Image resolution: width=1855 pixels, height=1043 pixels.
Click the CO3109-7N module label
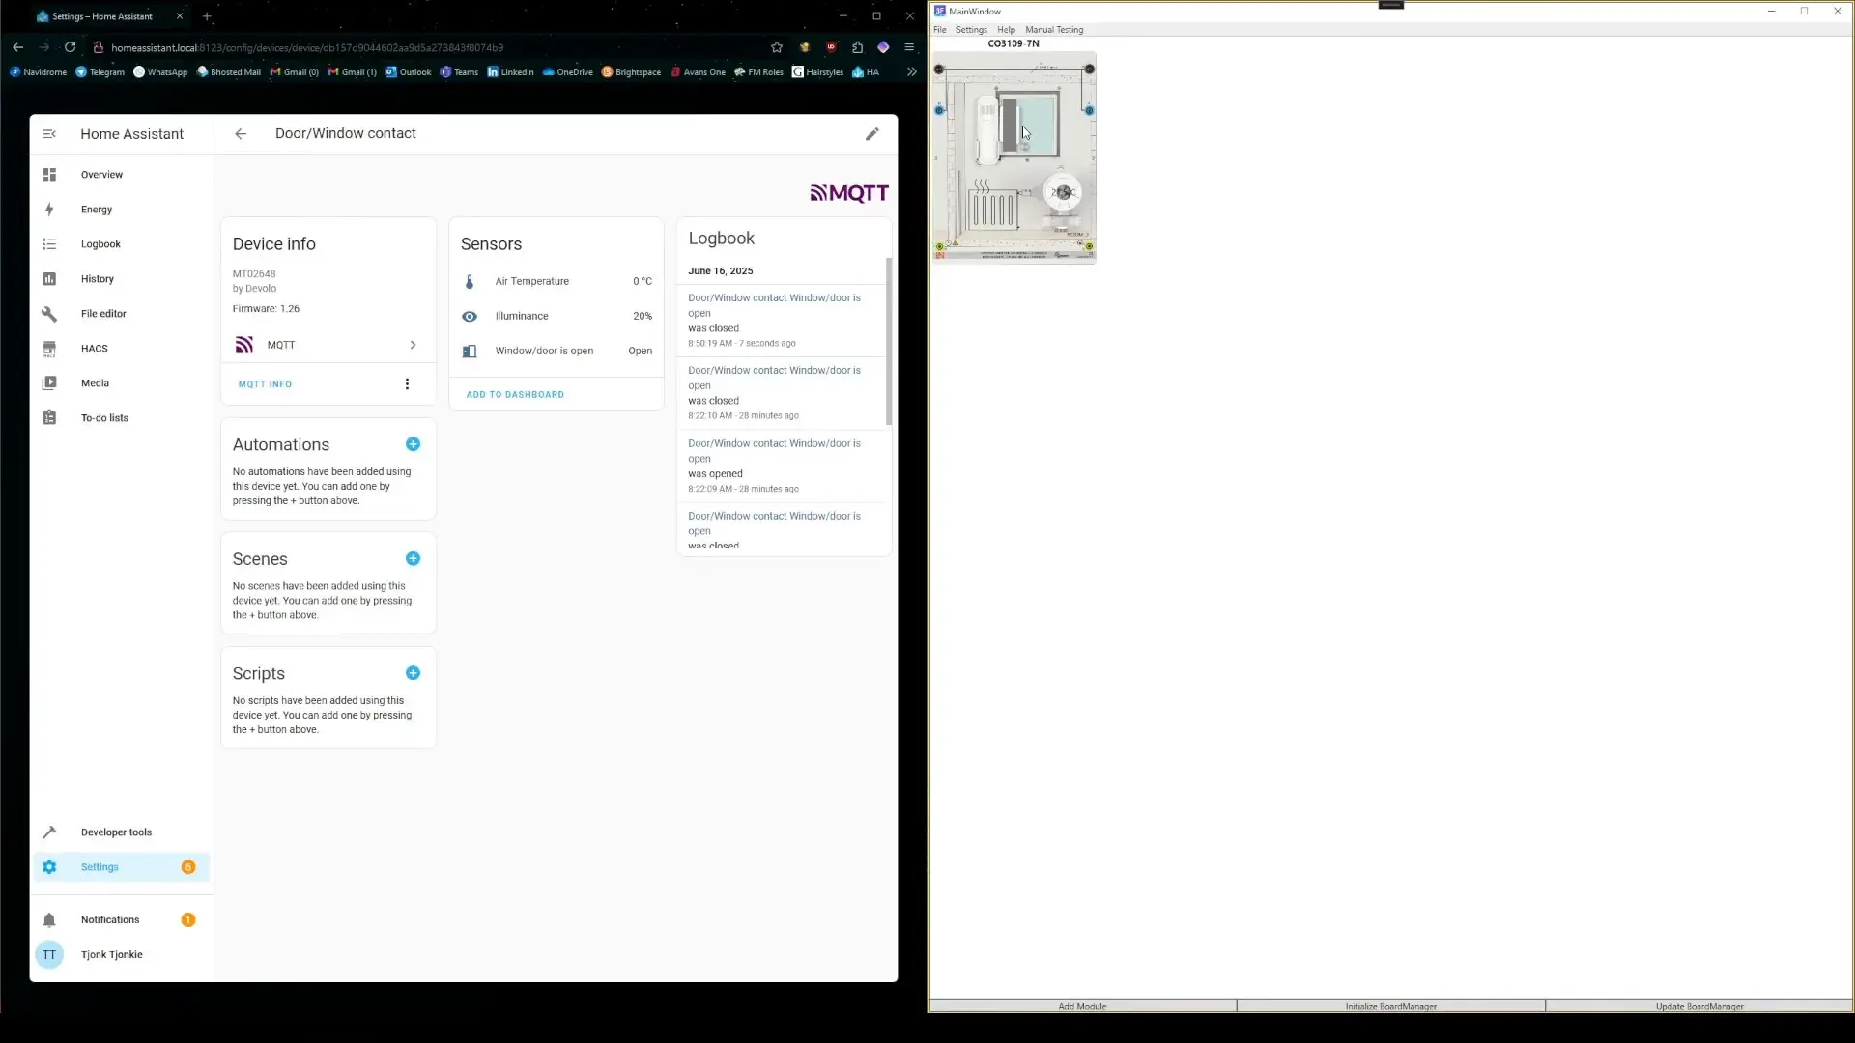click(x=1013, y=43)
